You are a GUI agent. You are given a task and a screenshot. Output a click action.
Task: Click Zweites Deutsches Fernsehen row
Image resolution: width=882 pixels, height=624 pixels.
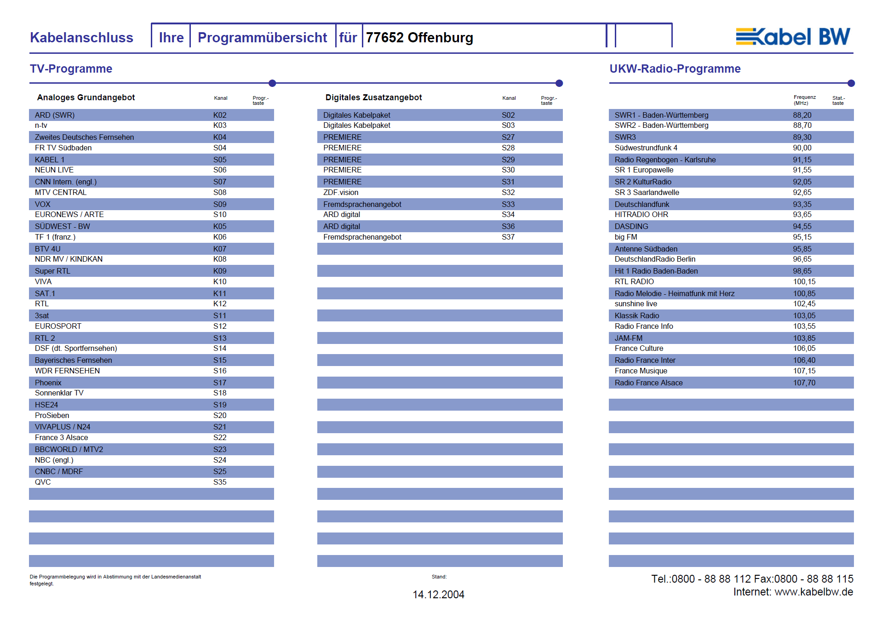(151, 137)
